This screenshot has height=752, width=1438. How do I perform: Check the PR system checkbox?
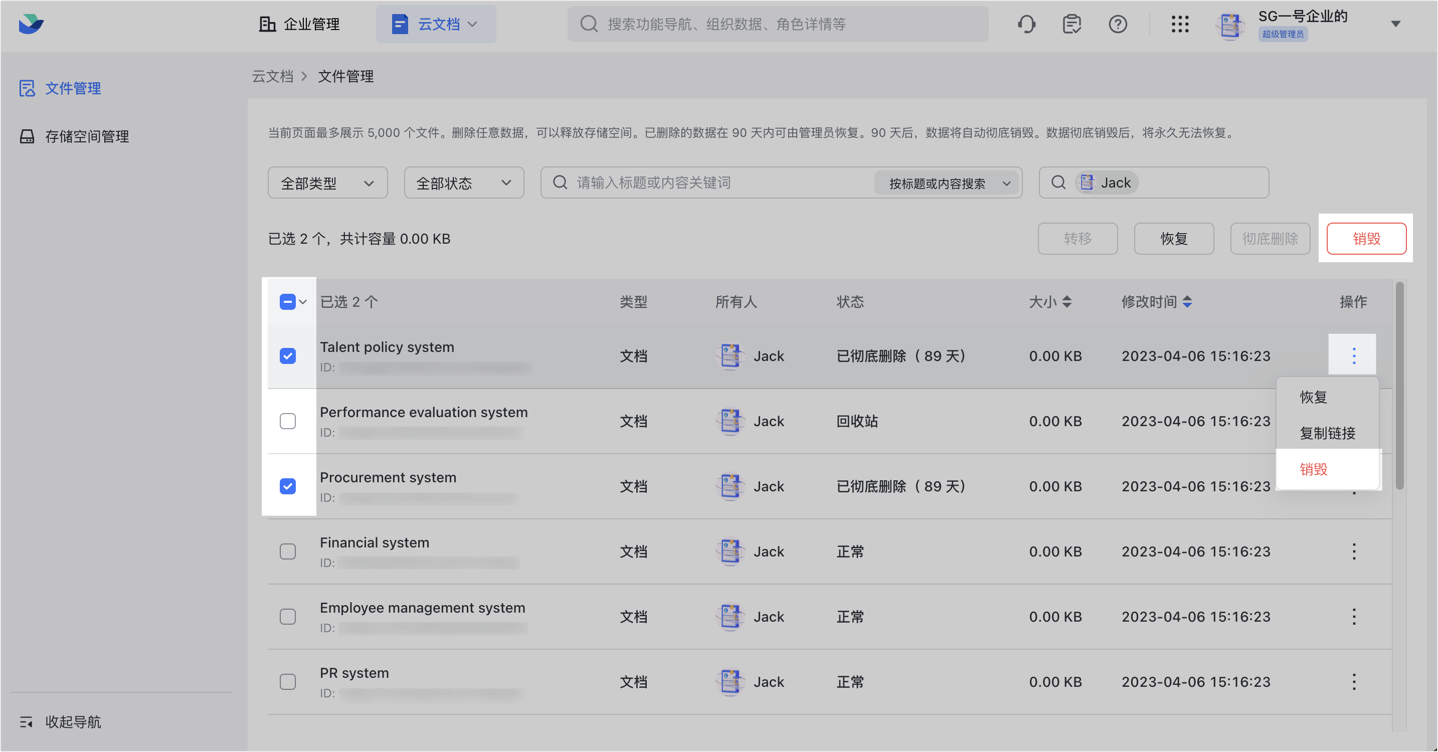(287, 682)
